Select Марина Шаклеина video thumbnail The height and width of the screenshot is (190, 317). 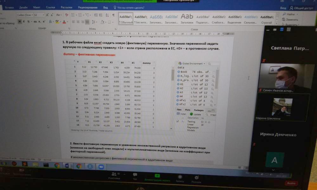coord(282,107)
